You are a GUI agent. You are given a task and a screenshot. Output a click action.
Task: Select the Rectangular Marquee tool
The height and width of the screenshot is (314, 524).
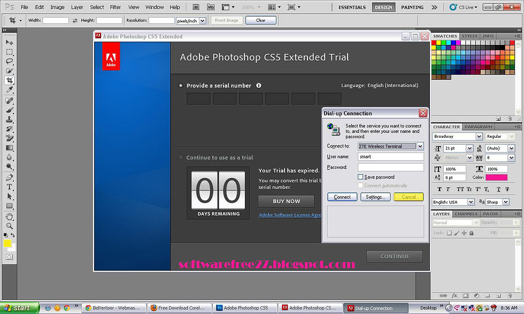click(x=10, y=52)
